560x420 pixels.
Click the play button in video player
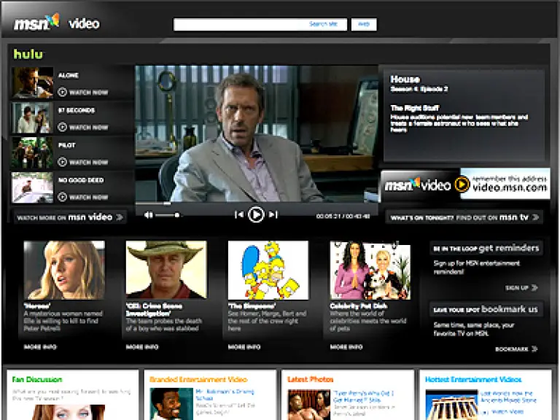[x=255, y=214]
